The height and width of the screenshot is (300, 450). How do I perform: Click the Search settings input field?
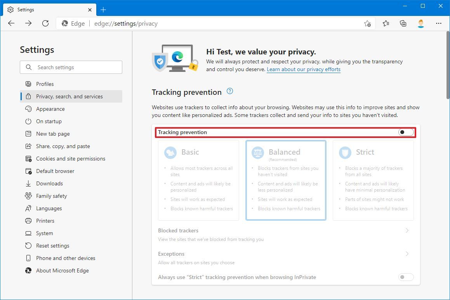[71, 67]
